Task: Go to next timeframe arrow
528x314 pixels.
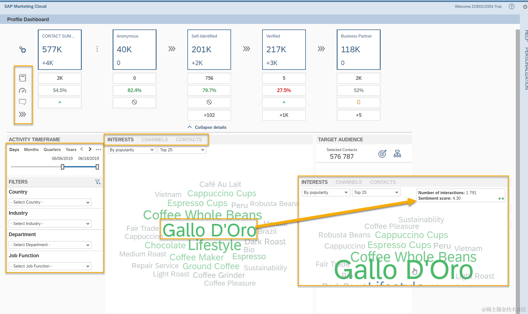Action: (90, 149)
